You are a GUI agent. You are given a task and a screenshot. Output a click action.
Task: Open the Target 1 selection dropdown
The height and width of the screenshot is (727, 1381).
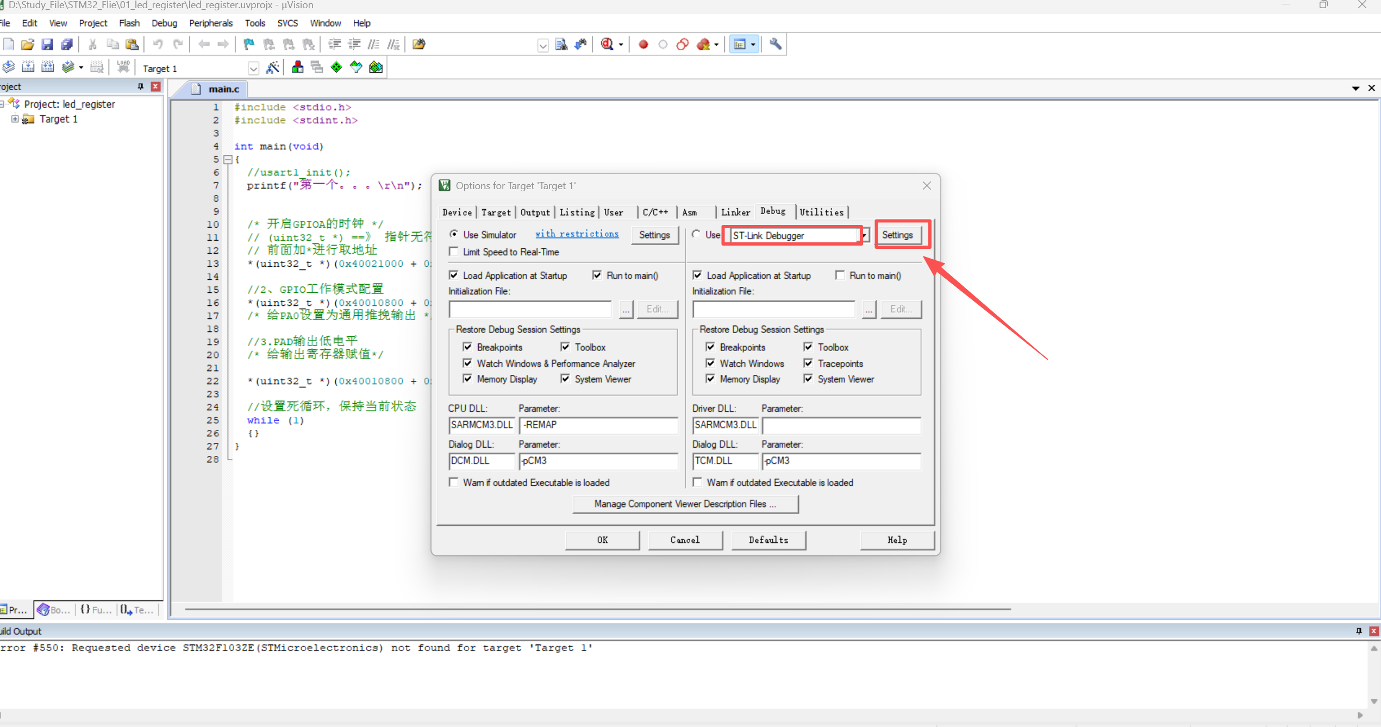tap(253, 68)
